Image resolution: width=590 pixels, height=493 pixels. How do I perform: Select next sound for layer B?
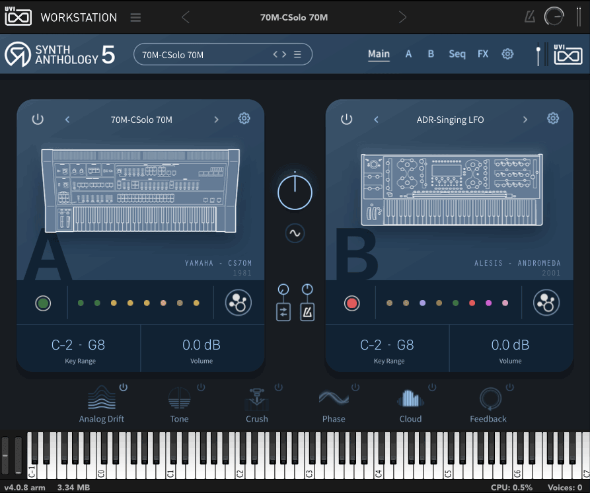click(x=525, y=120)
